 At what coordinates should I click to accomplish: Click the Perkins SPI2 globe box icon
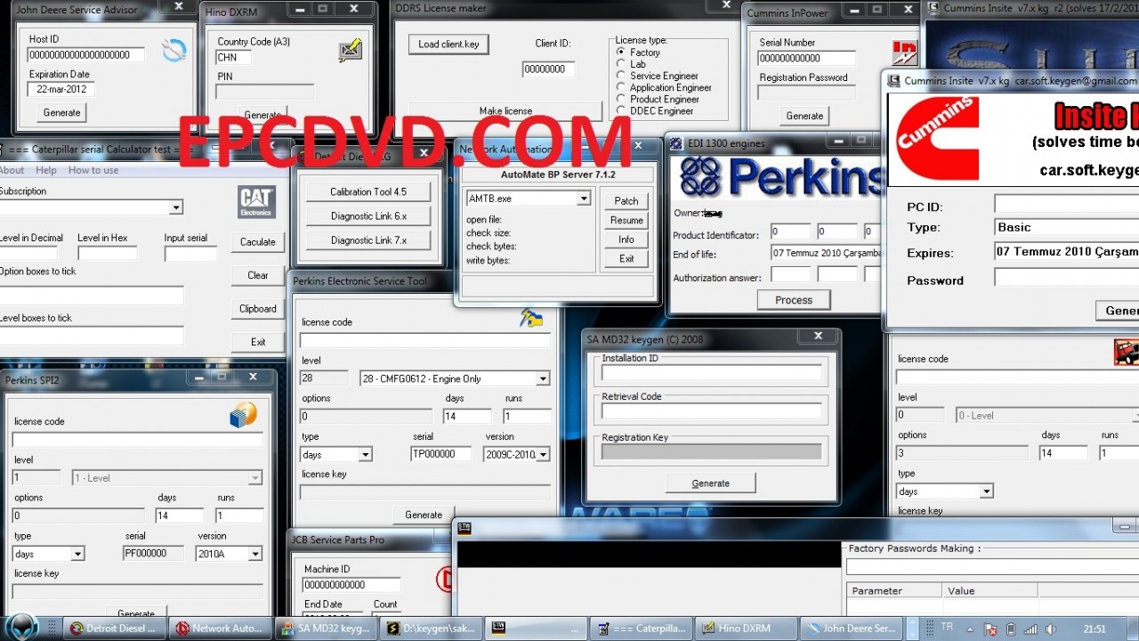[x=243, y=415]
